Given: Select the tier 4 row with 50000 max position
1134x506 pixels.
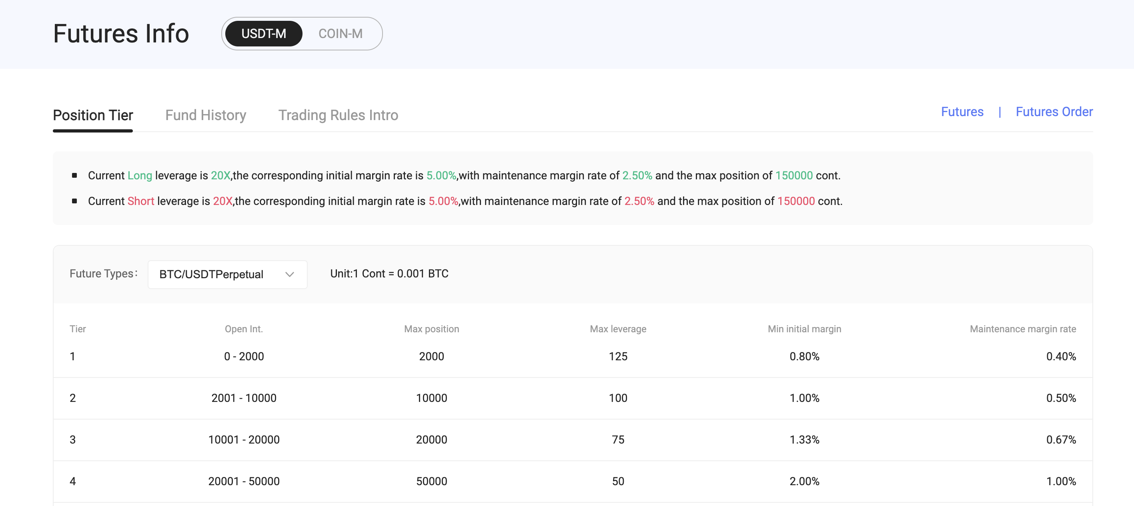Looking at the screenshot, I should (573, 481).
